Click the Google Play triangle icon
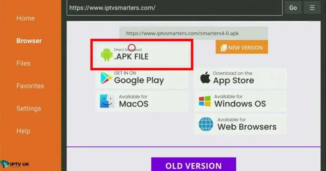 [106, 78]
